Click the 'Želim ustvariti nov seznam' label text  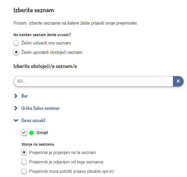click(46, 43)
